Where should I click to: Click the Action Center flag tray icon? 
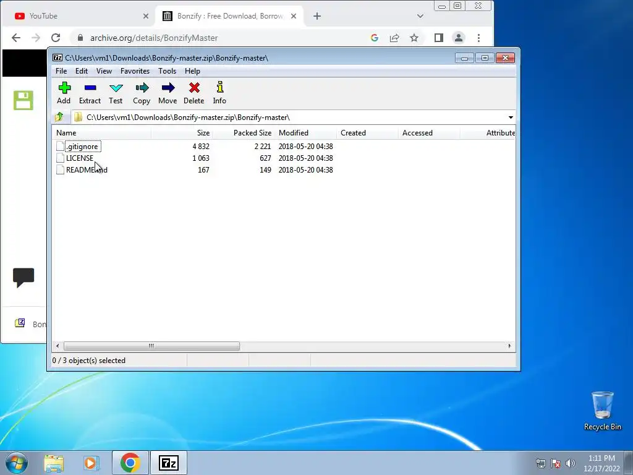(556, 463)
